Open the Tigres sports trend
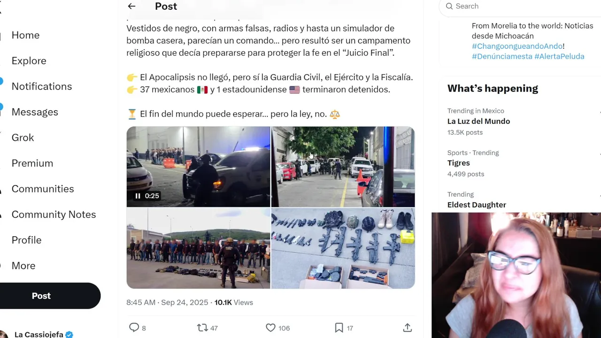Screen dimensions: 601x338 coord(459,163)
